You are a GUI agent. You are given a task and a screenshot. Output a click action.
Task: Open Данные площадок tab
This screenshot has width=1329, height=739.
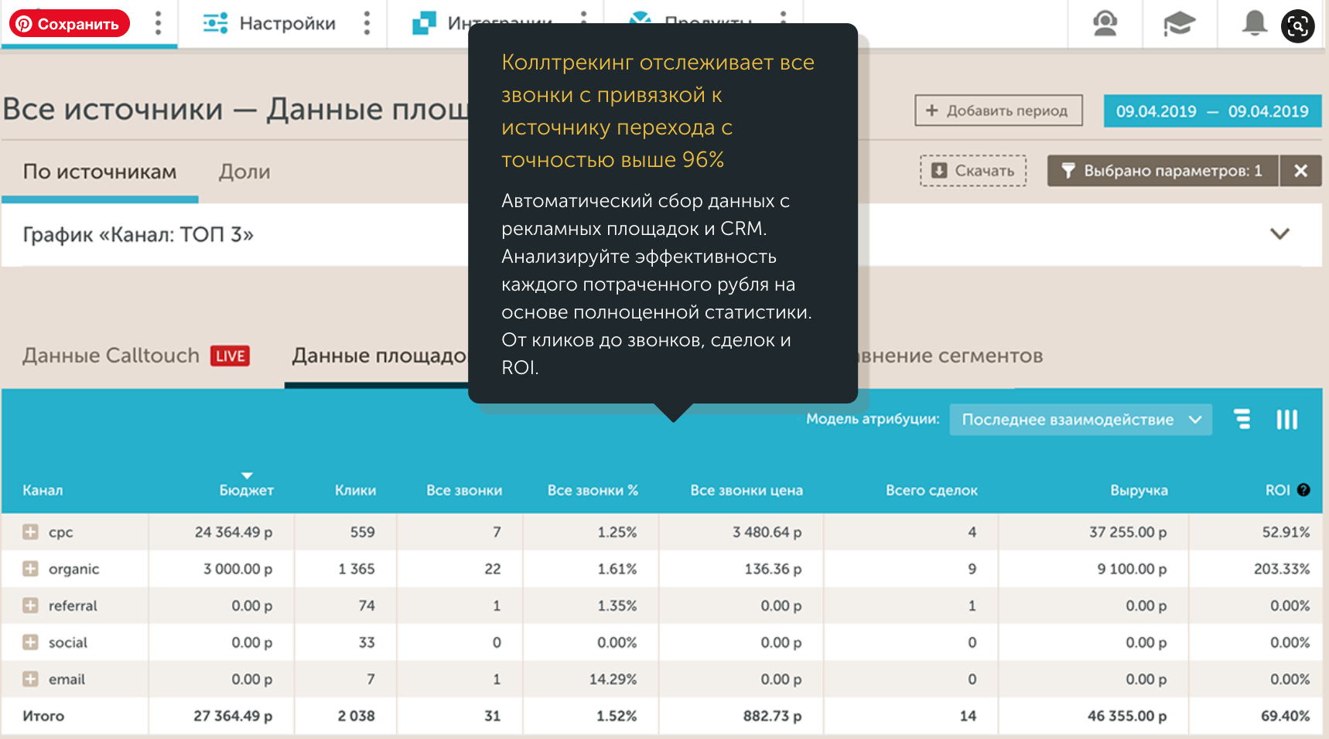click(380, 356)
